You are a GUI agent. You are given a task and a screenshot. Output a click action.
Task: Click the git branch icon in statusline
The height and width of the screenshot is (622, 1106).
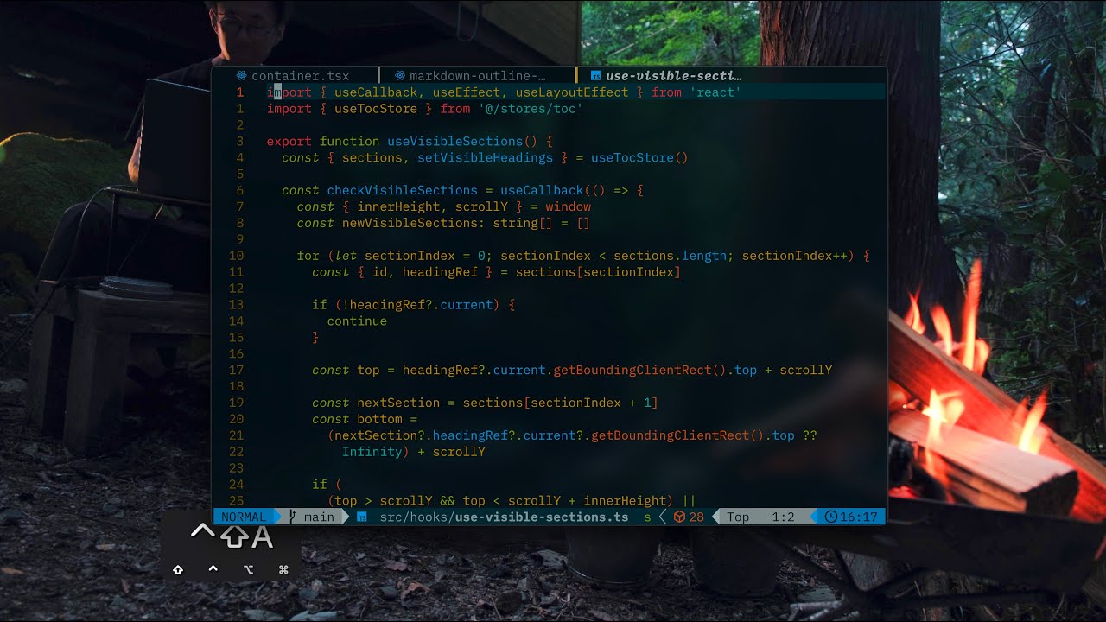tap(292, 517)
